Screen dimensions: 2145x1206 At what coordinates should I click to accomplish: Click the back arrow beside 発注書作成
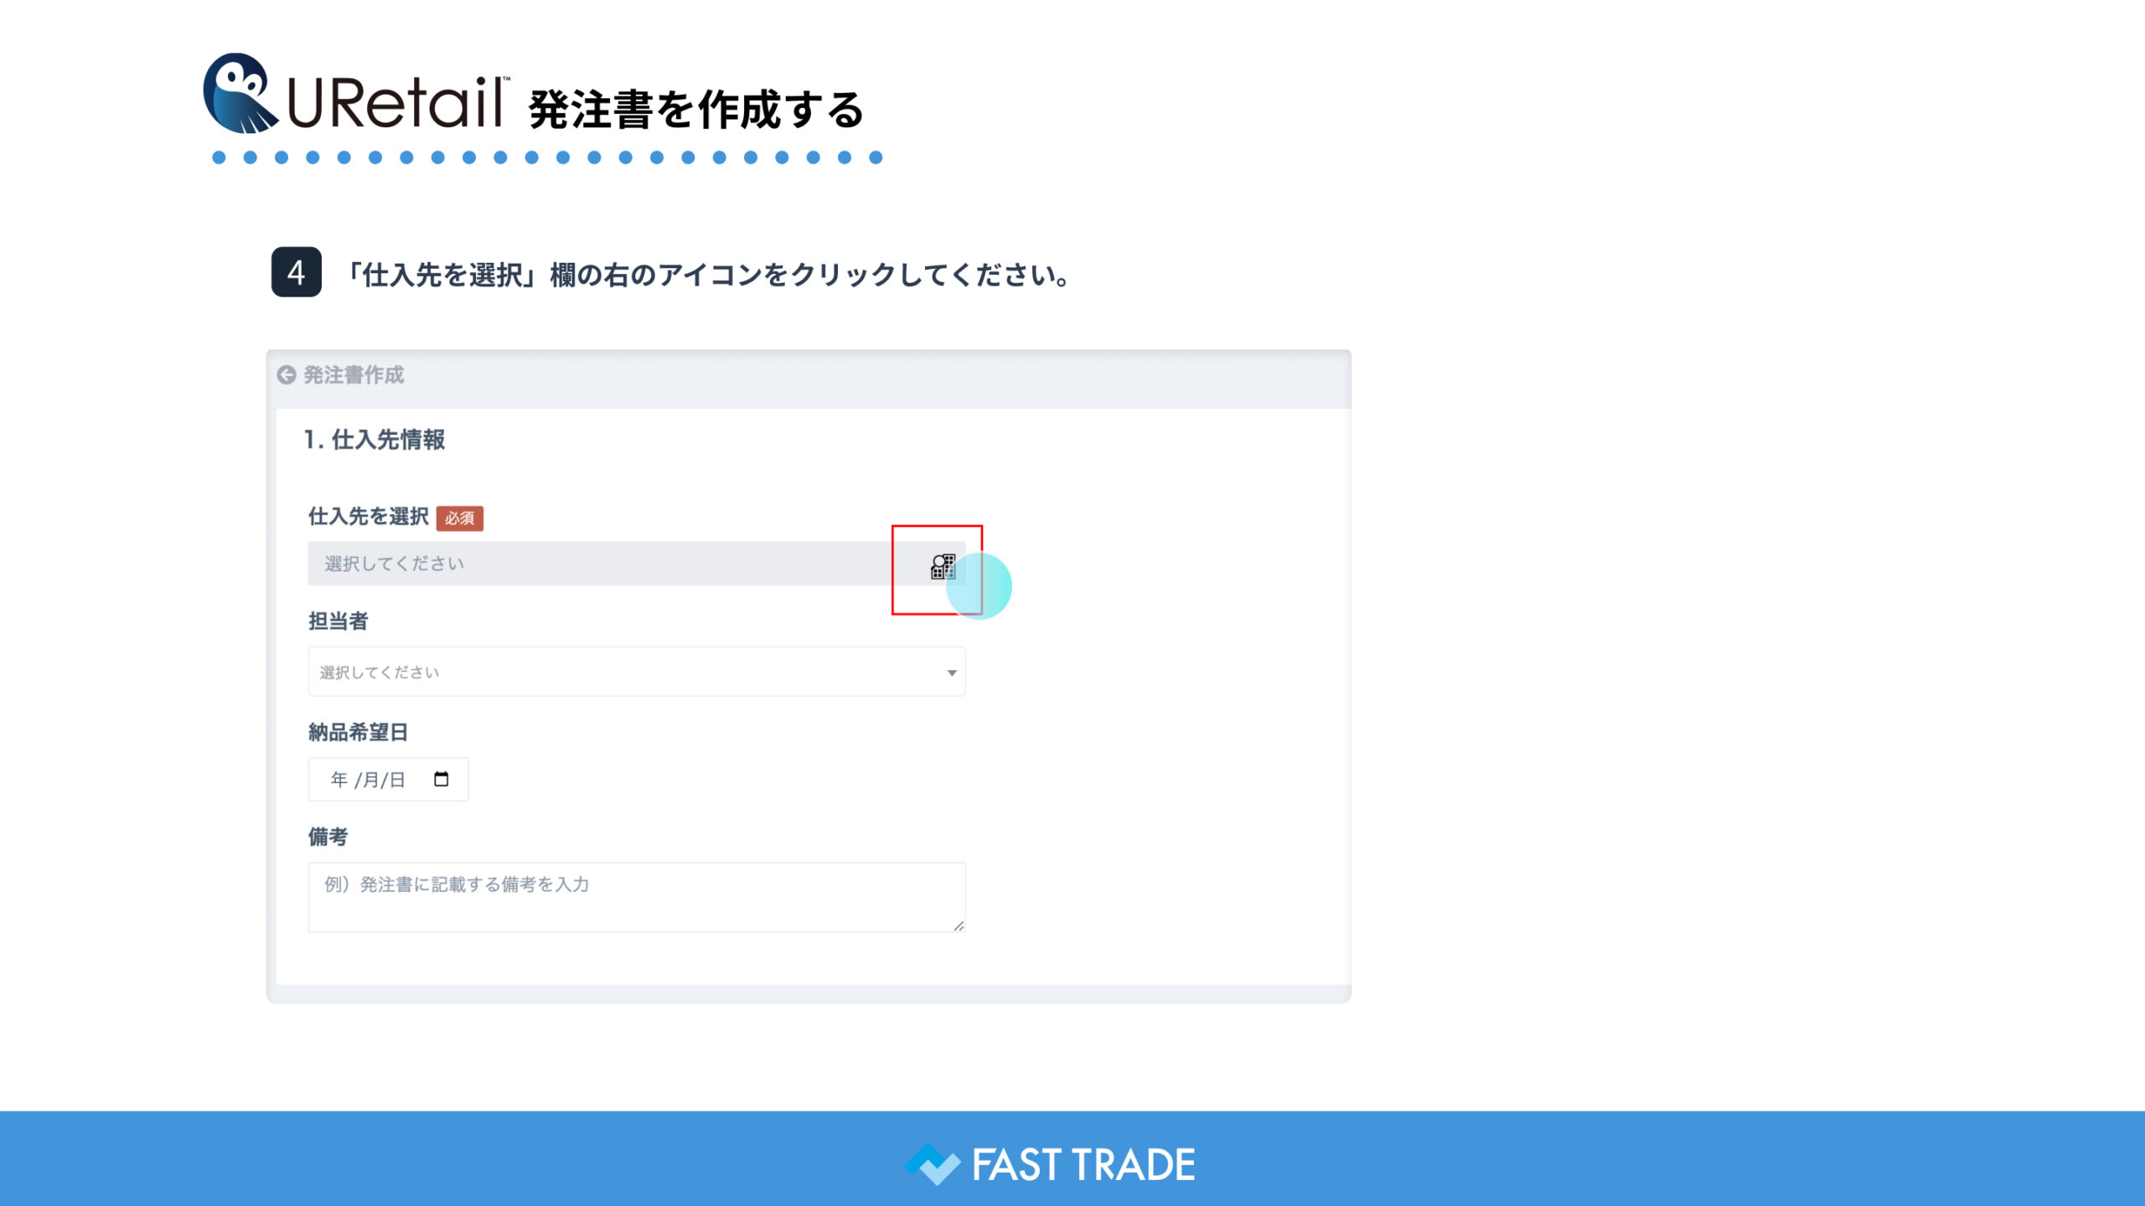pyautogui.click(x=287, y=375)
